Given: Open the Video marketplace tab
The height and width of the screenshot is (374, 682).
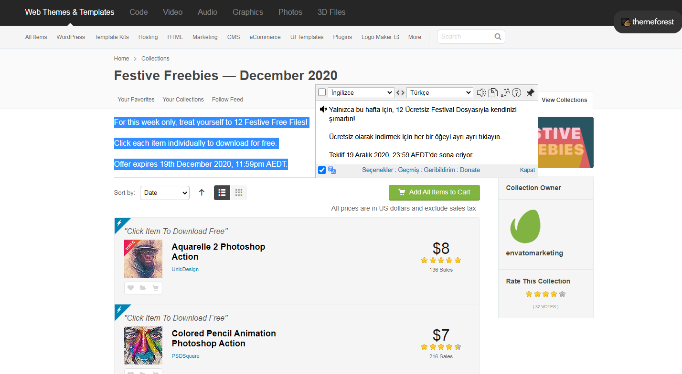Looking at the screenshot, I should click(x=173, y=12).
